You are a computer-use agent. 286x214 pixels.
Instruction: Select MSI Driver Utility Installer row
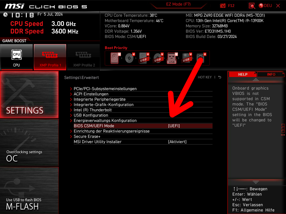click(143, 142)
